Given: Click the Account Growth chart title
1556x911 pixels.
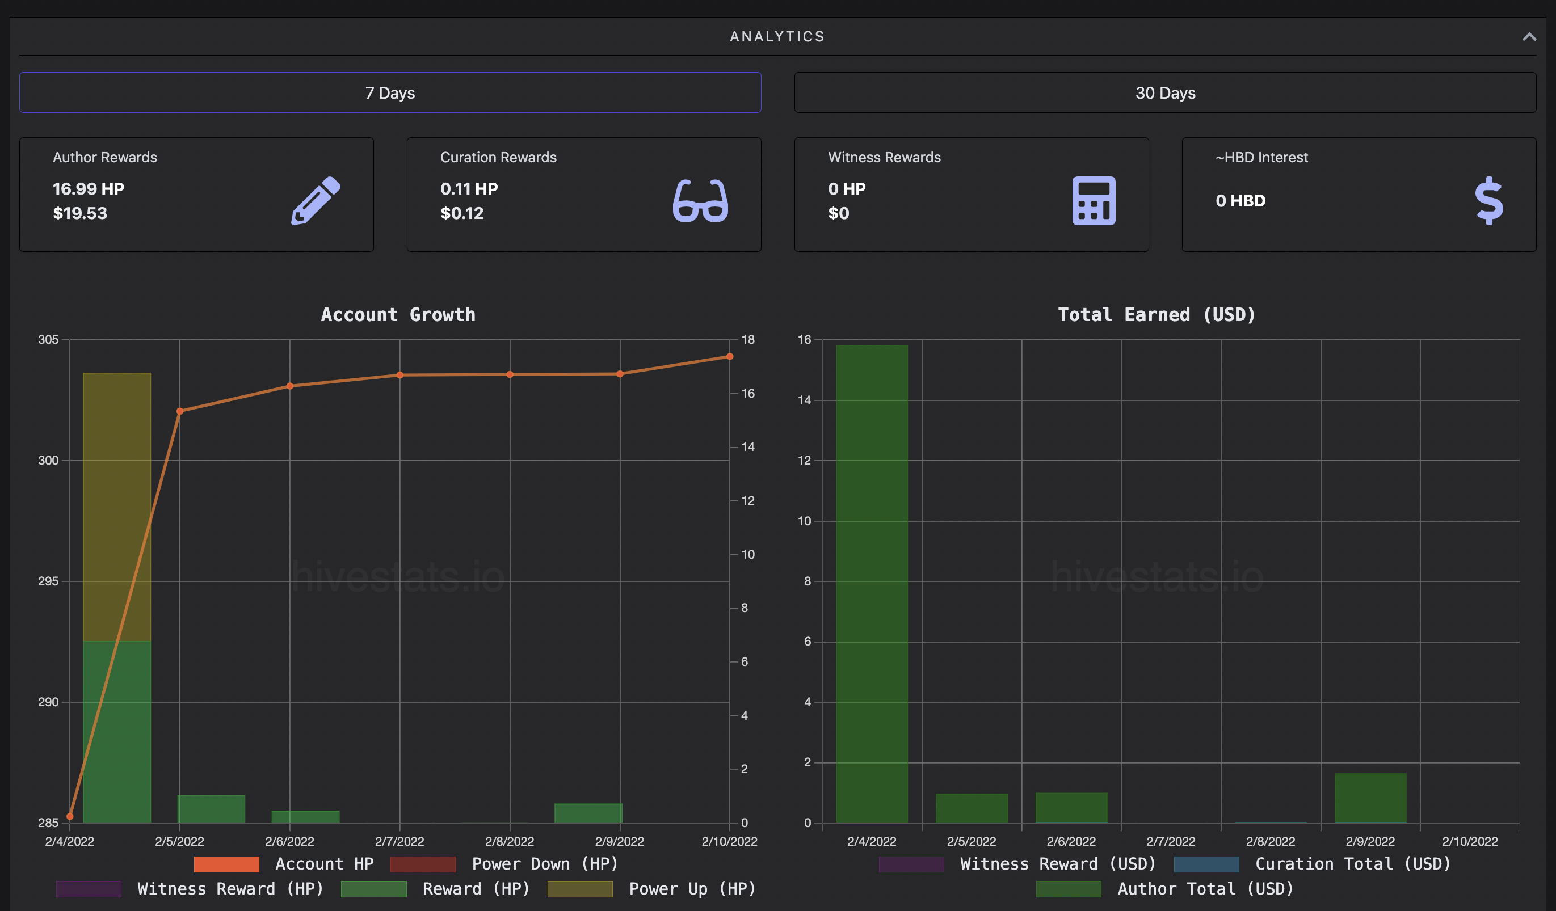Looking at the screenshot, I should [398, 314].
